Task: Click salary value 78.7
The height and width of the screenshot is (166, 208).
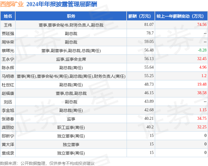Action: point(150,33)
